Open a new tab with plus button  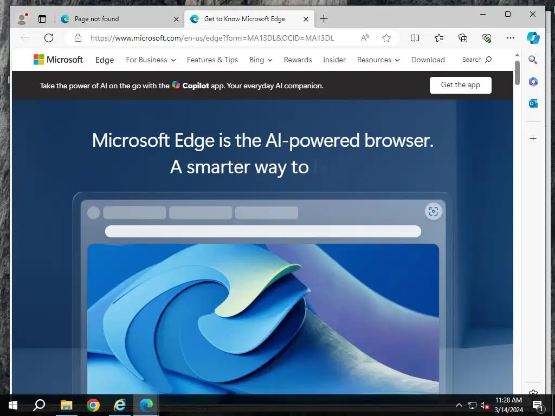[x=324, y=19]
